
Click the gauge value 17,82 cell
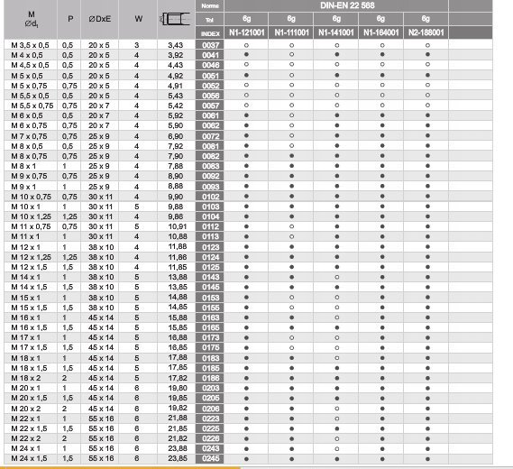(178, 378)
